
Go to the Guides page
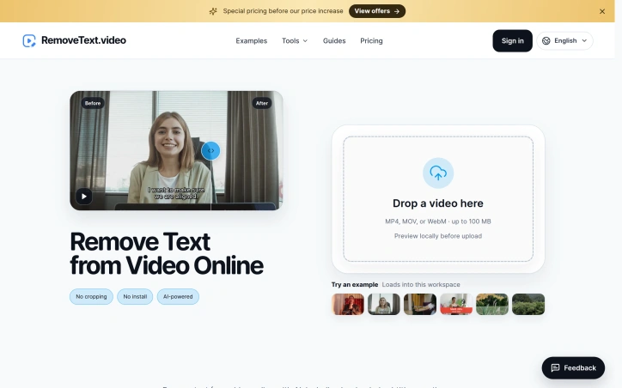coord(334,41)
